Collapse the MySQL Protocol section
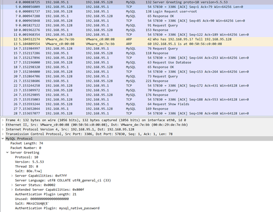Image resolution: width=273 pixels, height=212 pixels. tap(3, 138)
